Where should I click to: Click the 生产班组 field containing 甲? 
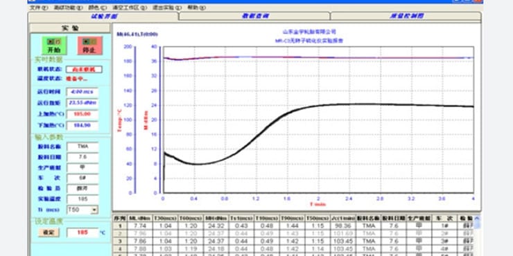tap(82, 168)
